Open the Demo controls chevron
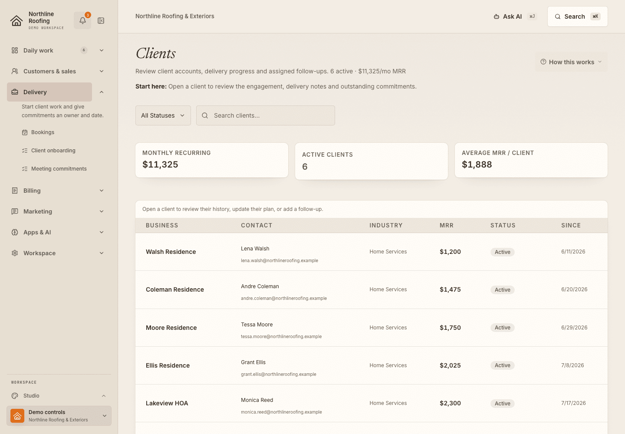Screen dimensions: 625x434 click(x=105, y=416)
